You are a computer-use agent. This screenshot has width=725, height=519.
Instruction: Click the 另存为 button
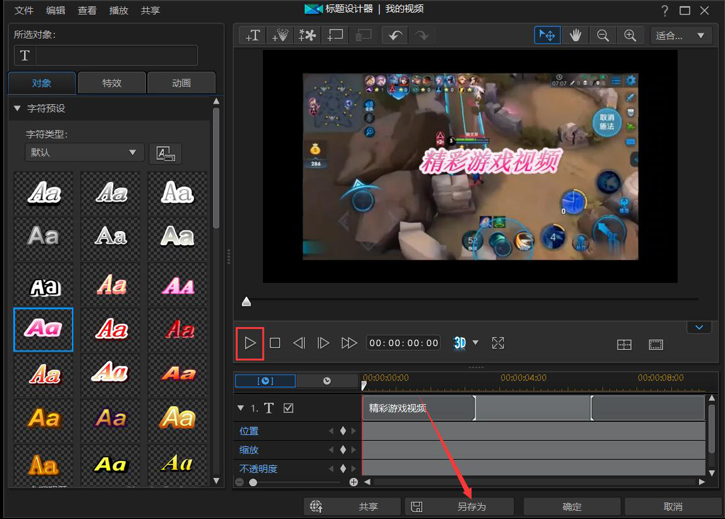(x=460, y=506)
